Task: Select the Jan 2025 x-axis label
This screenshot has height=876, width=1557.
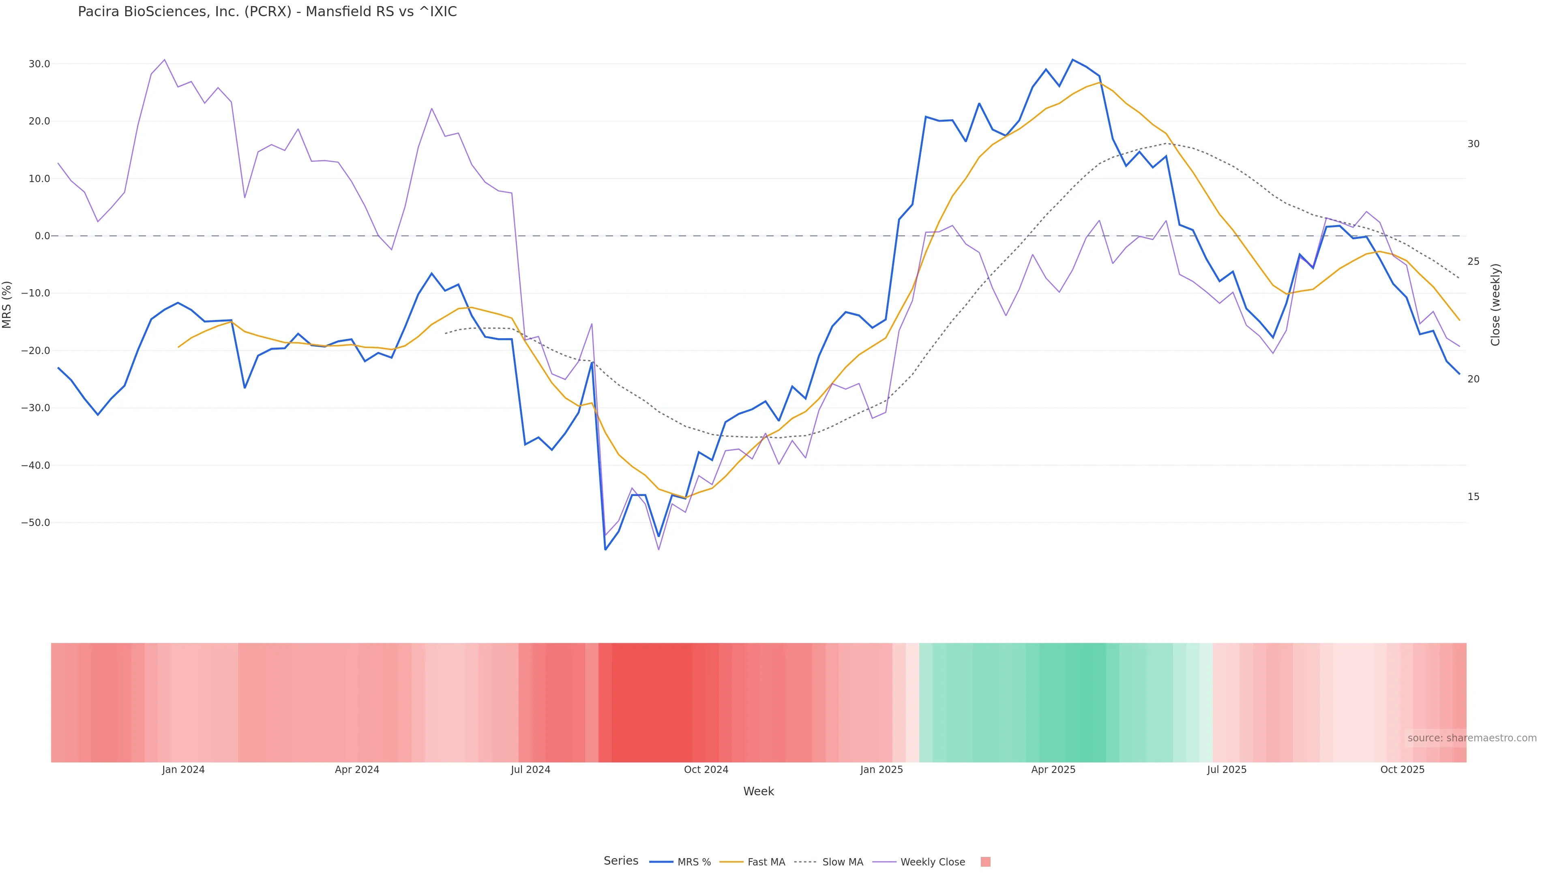Action: click(x=881, y=770)
